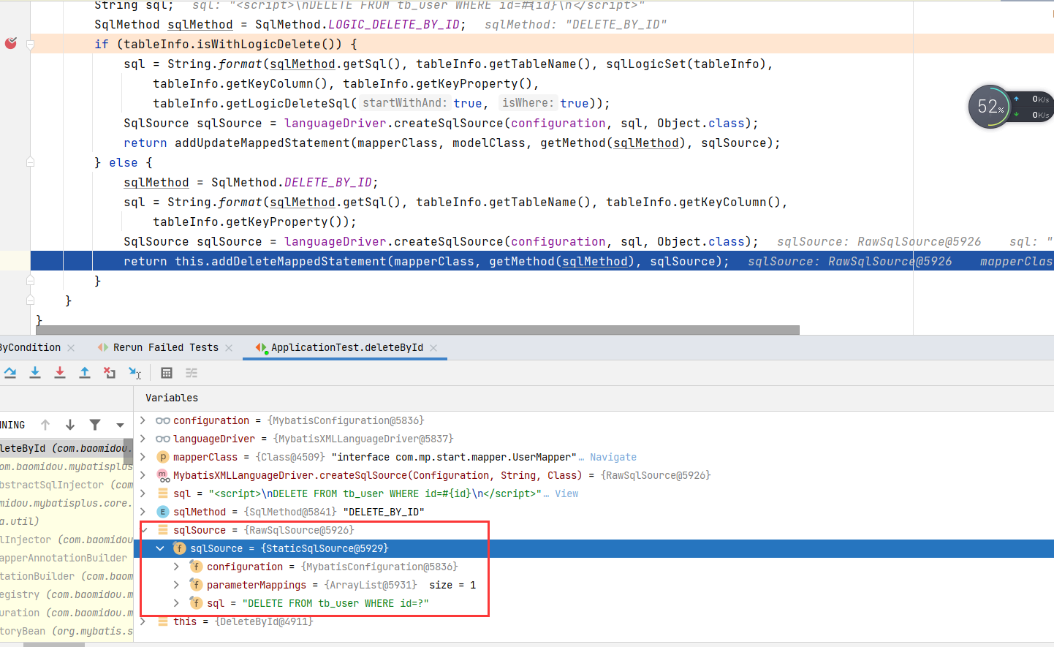
Task: Click the DELETE_BY_ID constant in else block
Action: click(328, 183)
